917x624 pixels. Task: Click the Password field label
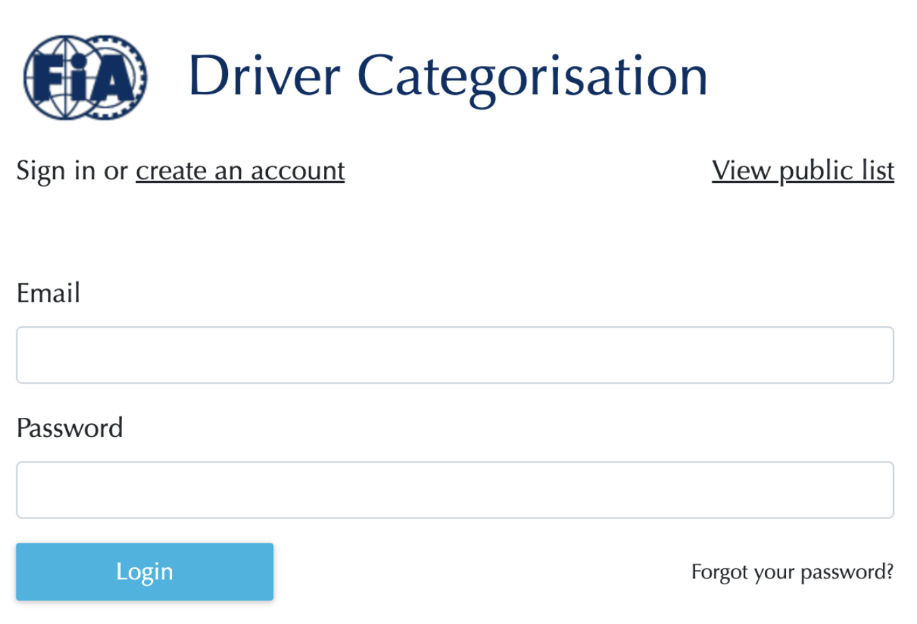[70, 428]
